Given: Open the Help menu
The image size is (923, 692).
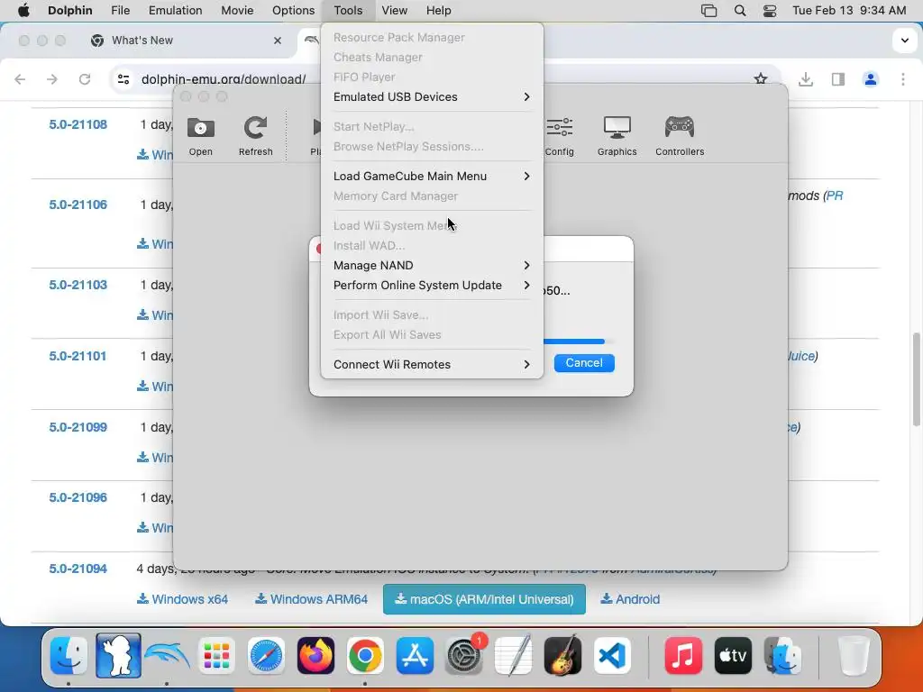Looking at the screenshot, I should coord(439,10).
